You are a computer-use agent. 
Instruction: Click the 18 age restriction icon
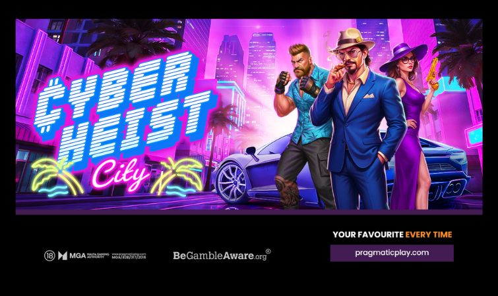pos(49,255)
